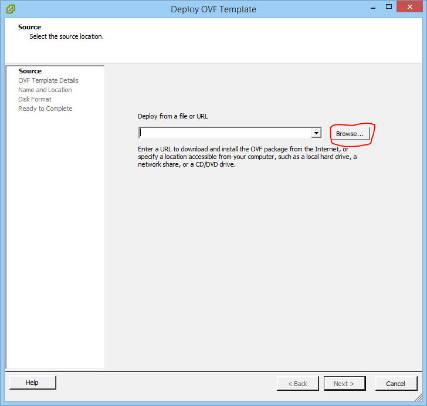Click the 'Select the source location.' text

(x=66, y=36)
